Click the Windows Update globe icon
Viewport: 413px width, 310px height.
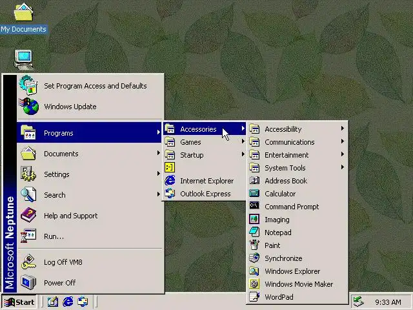point(29,106)
